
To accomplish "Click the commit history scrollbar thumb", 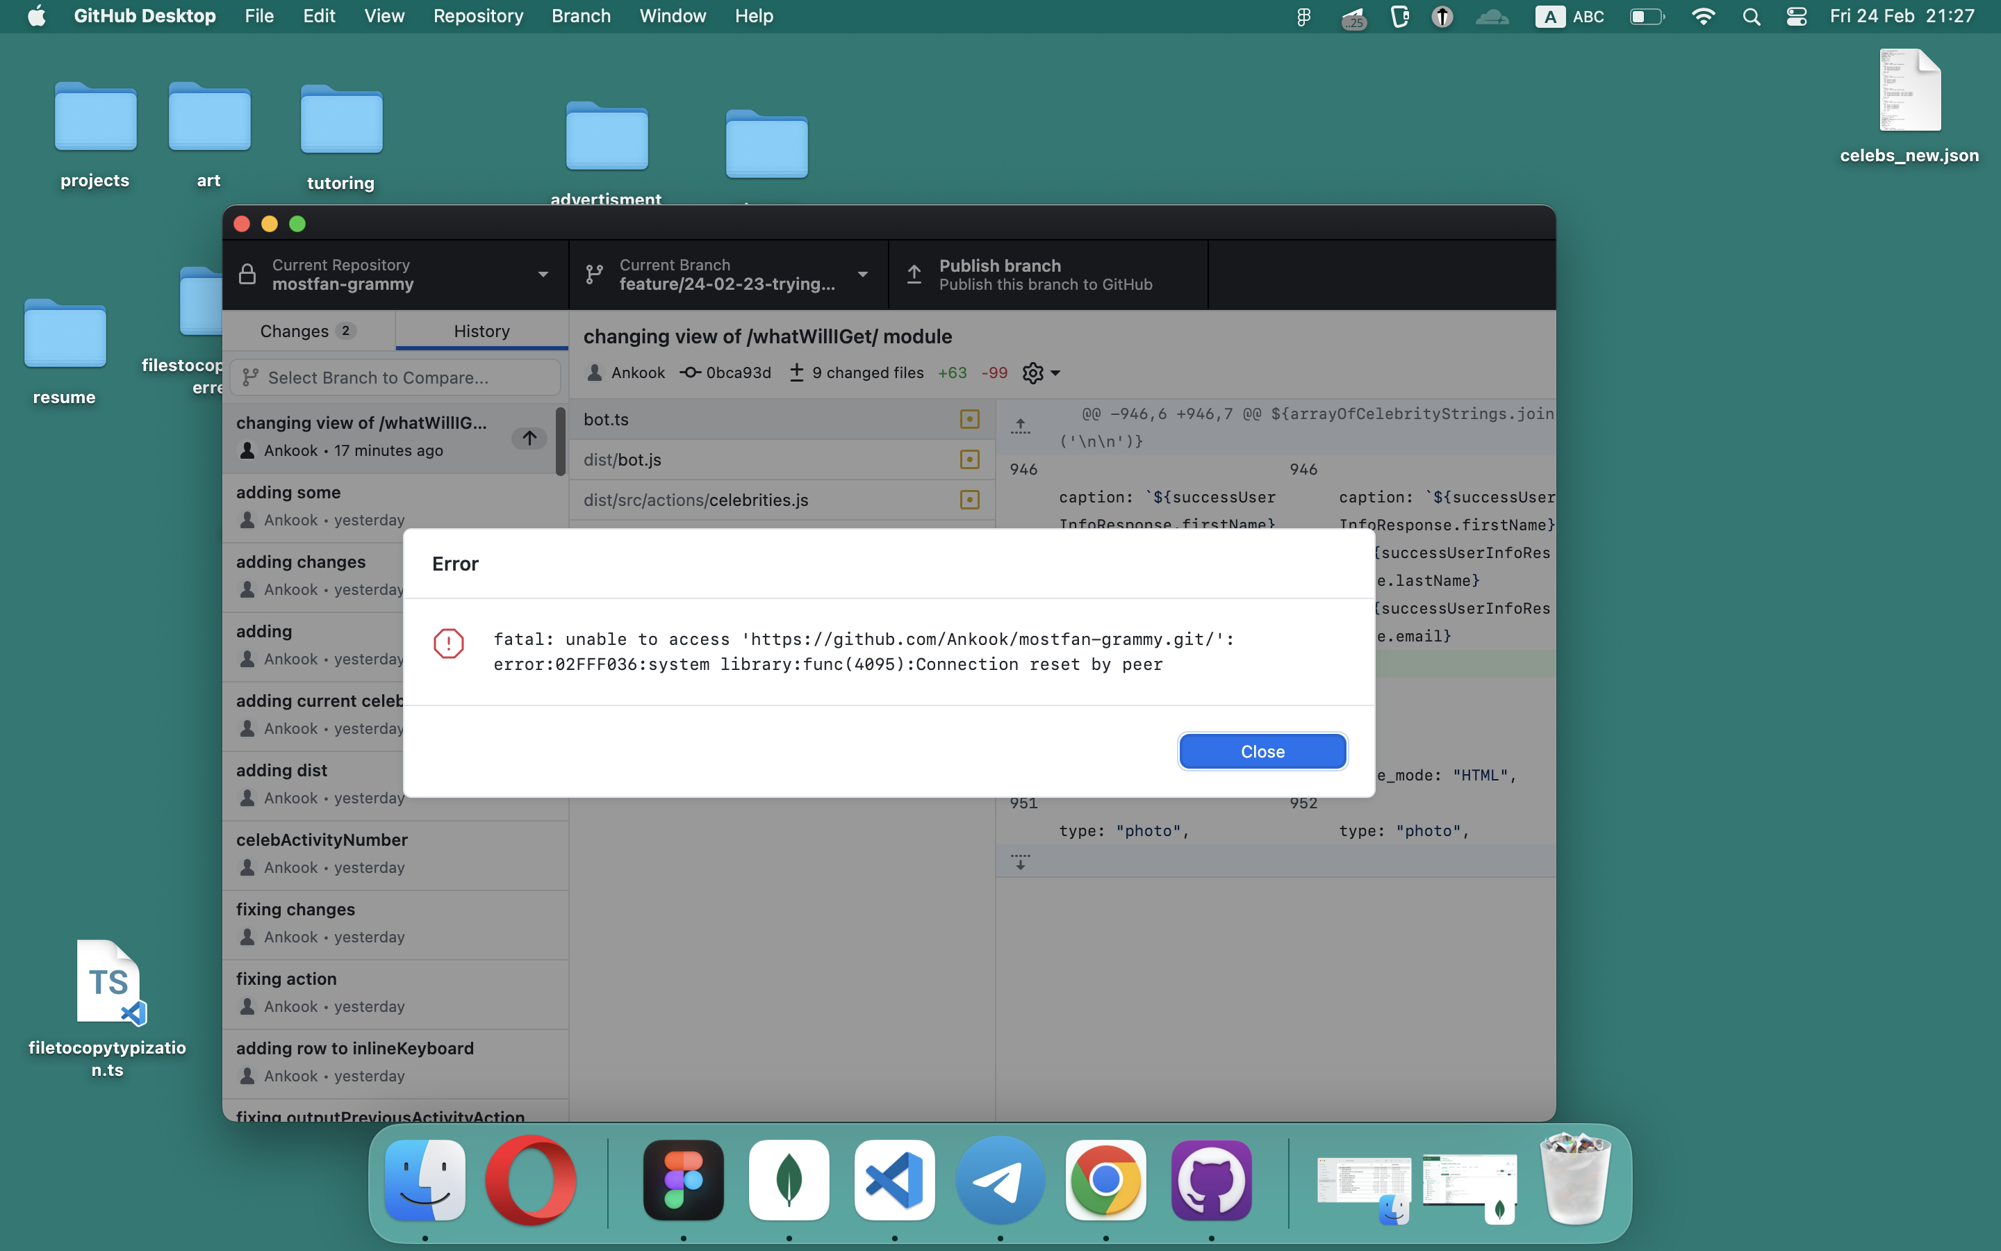I will [561, 441].
